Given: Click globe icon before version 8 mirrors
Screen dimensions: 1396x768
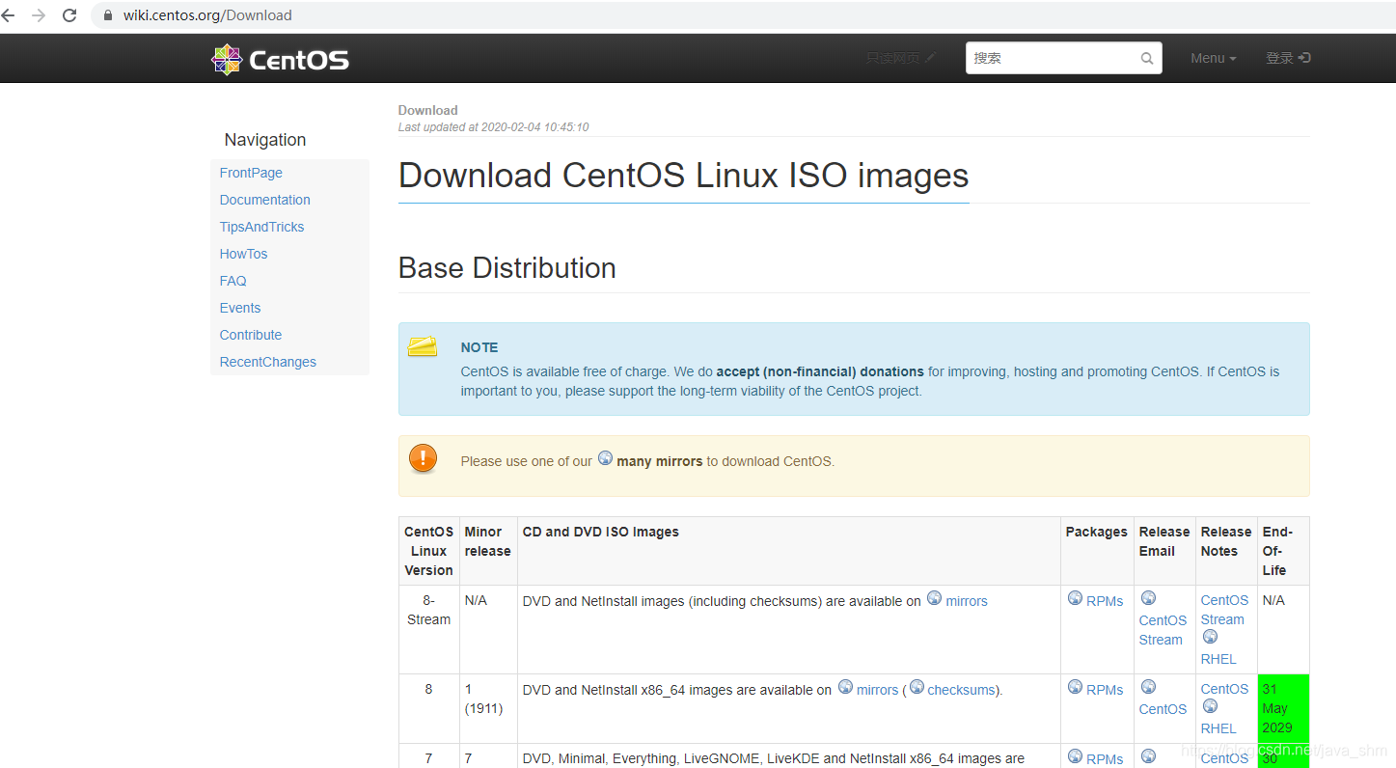Looking at the screenshot, I should tap(845, 687).
